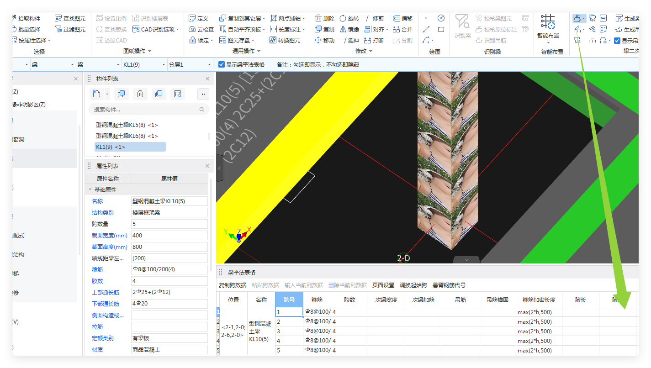This screenshot has width=651, height=368.
Task: Click the 智能布置 smart layout icon
Action: [547, 22]
